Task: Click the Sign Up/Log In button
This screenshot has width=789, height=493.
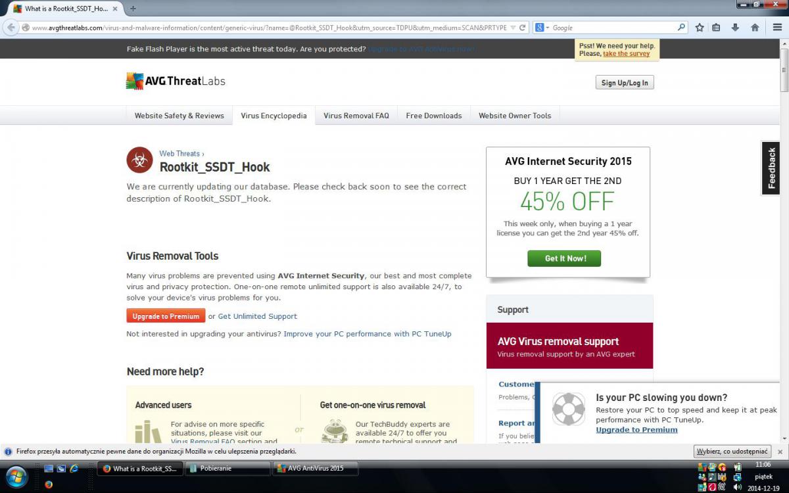Action: (625, 82)
